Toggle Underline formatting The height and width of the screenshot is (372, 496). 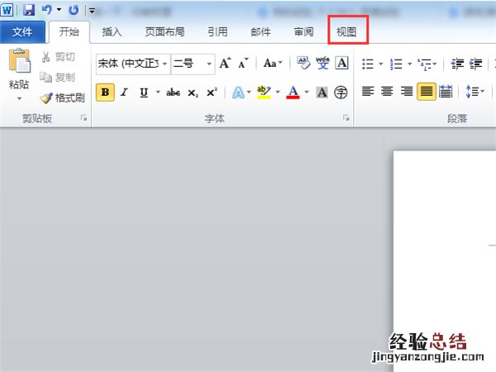pyautogui.click(x=144, y=93)
